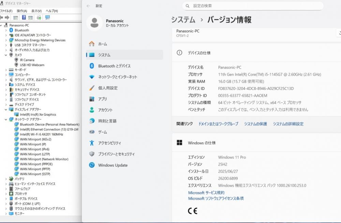Select the Intel Iris Xe Graphics device
The image size is (341, 223).
(38, 115)
